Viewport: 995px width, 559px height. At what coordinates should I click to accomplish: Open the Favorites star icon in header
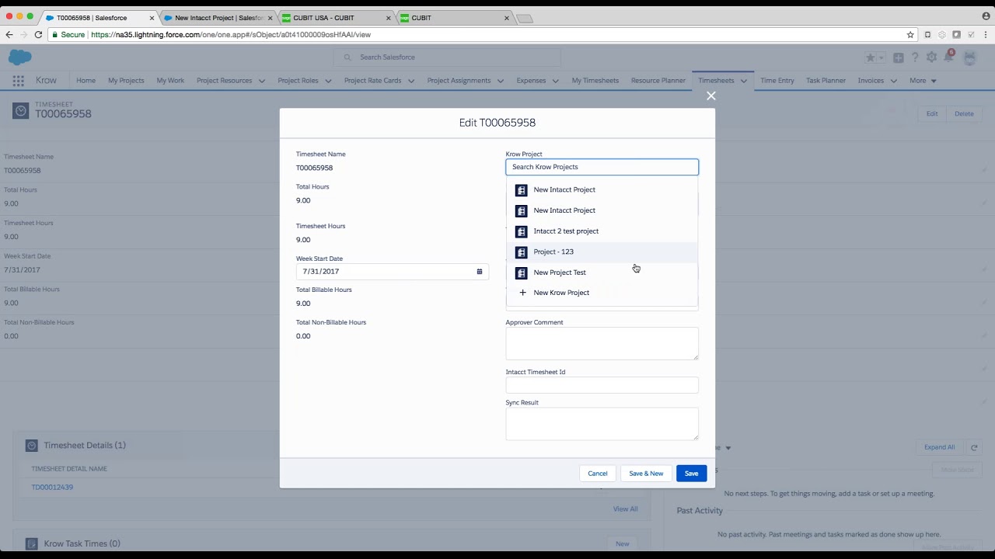871,57
